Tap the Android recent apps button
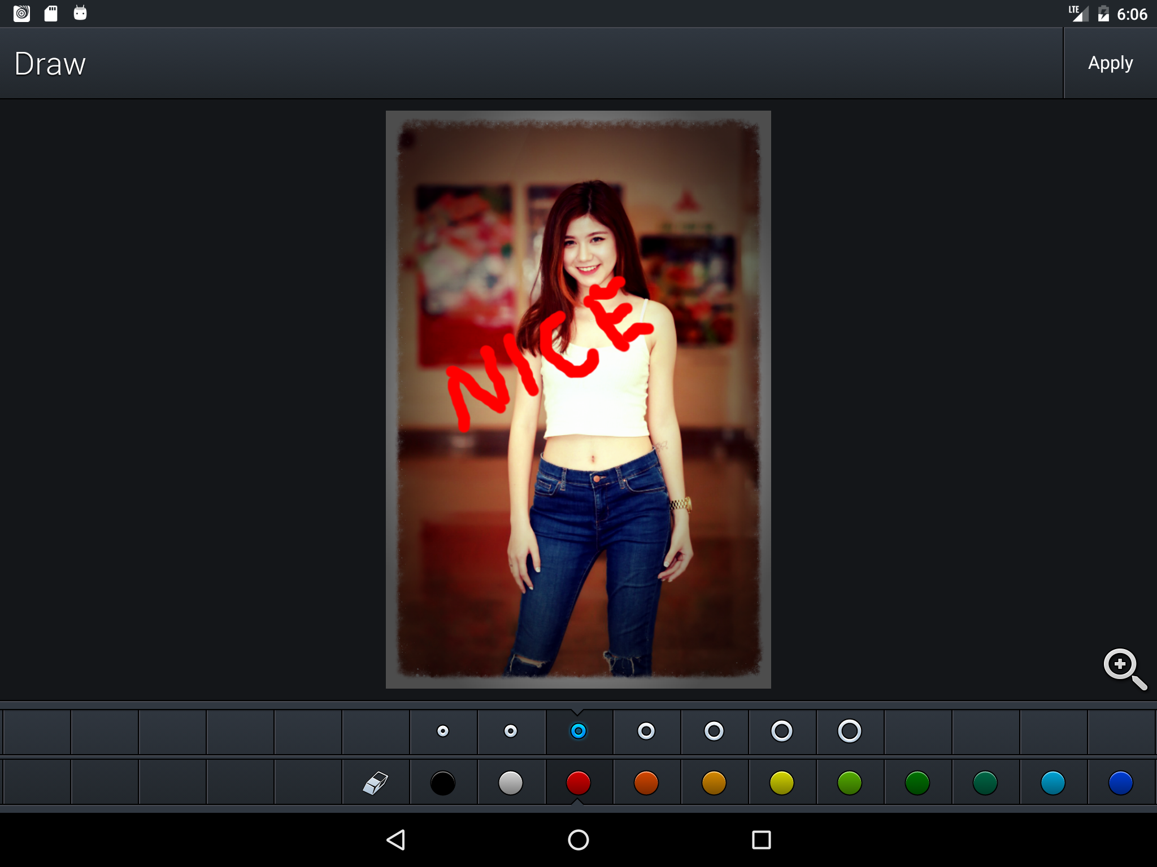This screenshot has width=1157, height=867. click(762, 840)
